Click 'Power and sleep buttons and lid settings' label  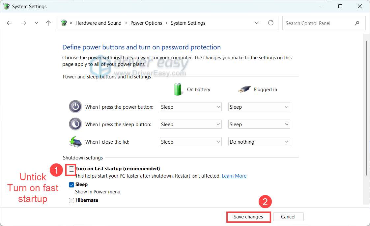click(x=107, y=77)
